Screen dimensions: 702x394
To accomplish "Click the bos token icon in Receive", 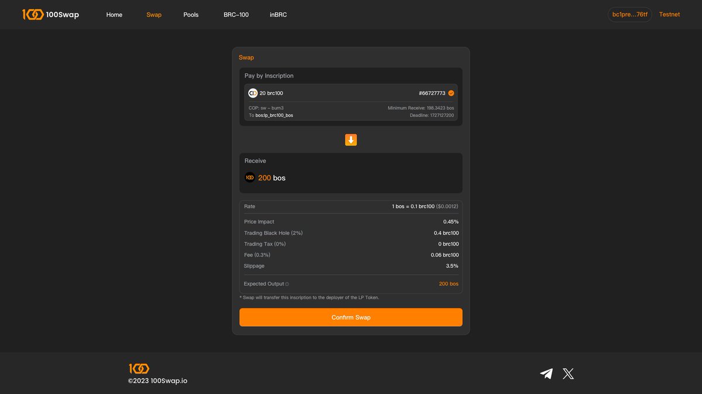I will point(250,177).
